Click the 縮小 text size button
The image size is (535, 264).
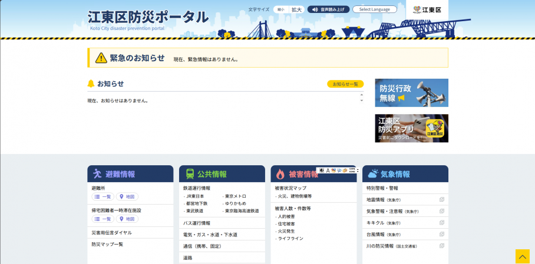tap(281, 9)
